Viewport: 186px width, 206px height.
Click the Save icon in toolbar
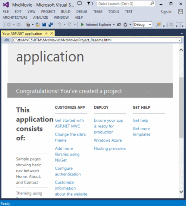[x=44, y=25]
